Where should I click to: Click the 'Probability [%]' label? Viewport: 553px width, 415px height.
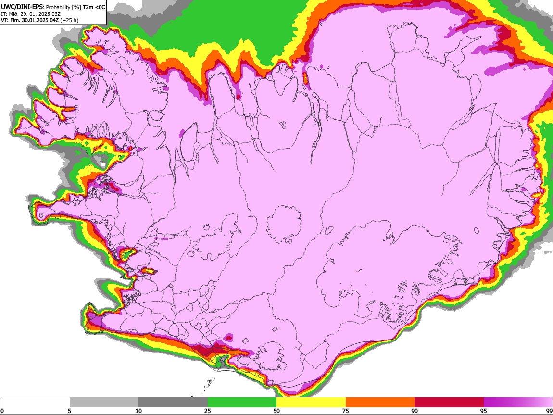tap(63, 7)
